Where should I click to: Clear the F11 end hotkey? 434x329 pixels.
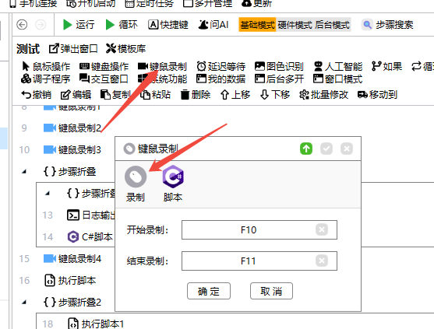pyautogui.click(x=322, y=261)
